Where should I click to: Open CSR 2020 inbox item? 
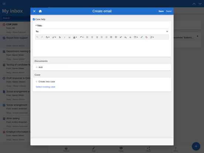[x=15, y=28]
